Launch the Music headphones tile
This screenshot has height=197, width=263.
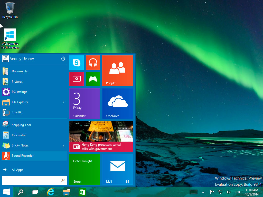[x=93, y=63]
